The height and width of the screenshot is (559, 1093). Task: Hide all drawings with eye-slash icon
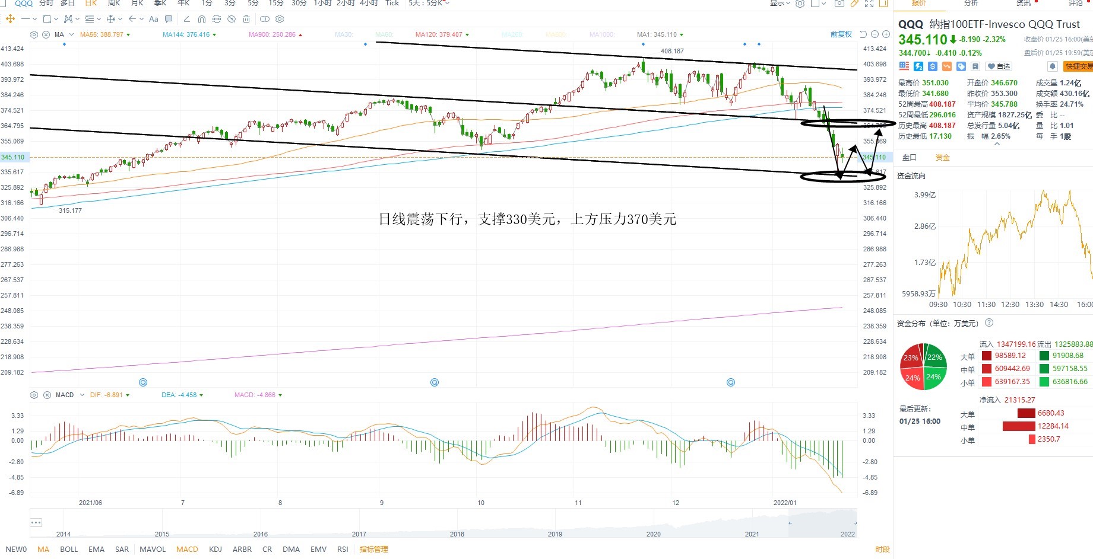coord(232,19)
